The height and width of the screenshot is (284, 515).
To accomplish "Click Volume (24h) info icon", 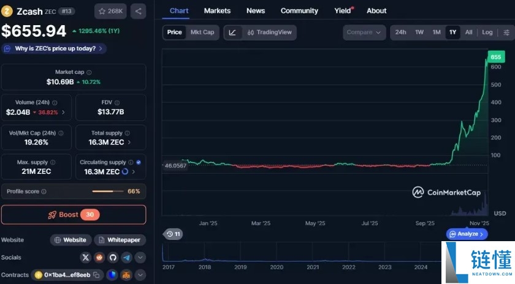I will [x=55, y=103].
